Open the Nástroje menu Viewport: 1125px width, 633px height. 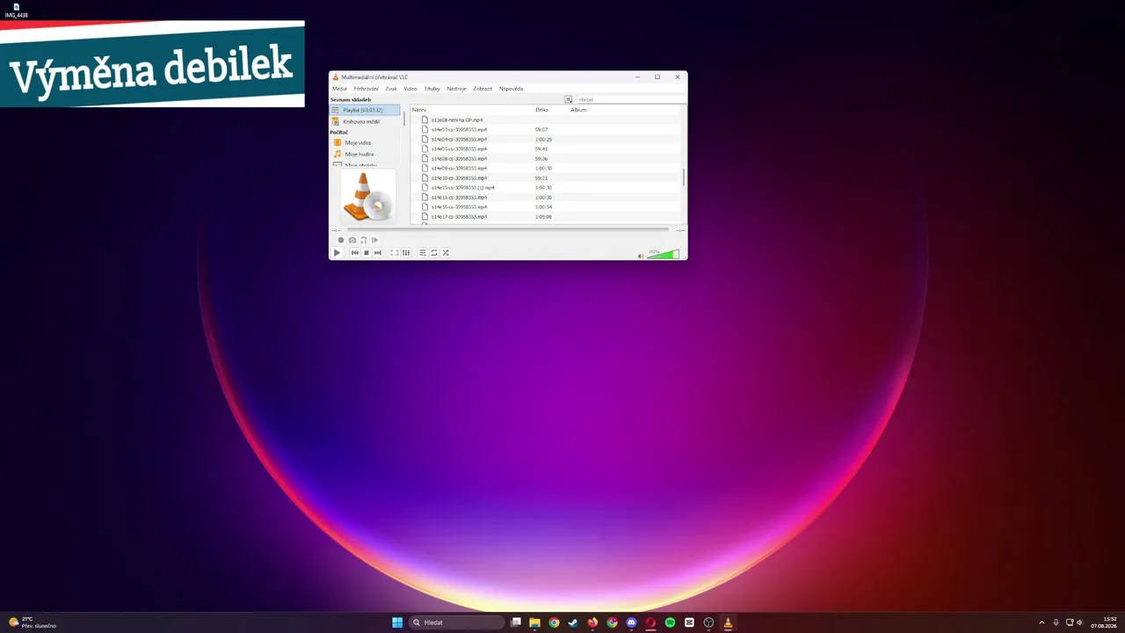[x=457, y=89]
